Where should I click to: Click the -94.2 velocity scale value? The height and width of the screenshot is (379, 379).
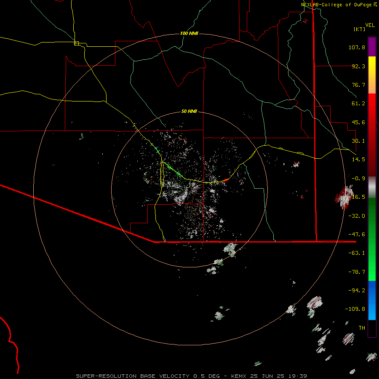[357, 290]
